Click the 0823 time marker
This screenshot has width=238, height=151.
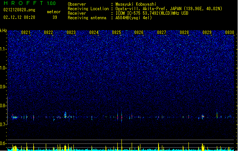[71, 32]
